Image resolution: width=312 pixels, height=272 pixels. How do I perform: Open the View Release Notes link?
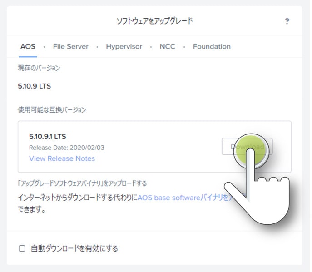pyautogui.click(x=62, y=158)
